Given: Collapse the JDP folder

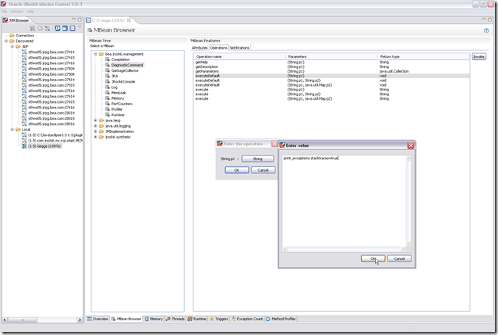Looking at the screenshot, I should click(12, 46).
